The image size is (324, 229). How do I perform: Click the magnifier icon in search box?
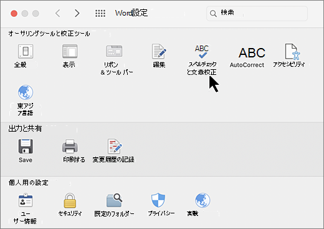213,14
